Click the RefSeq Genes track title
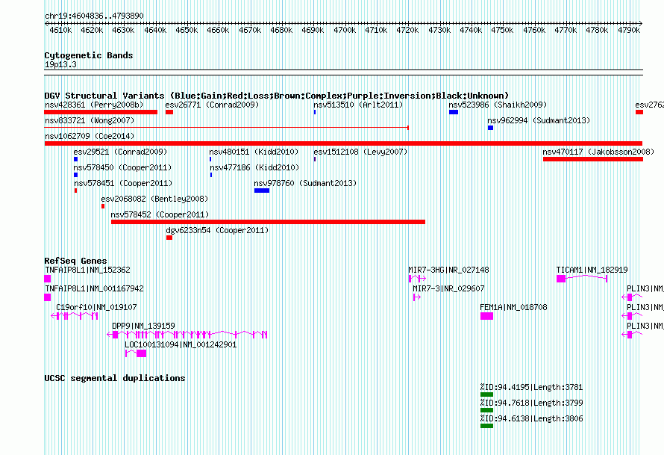The height and width of the screenshot is (455, 664). (75, 261)
